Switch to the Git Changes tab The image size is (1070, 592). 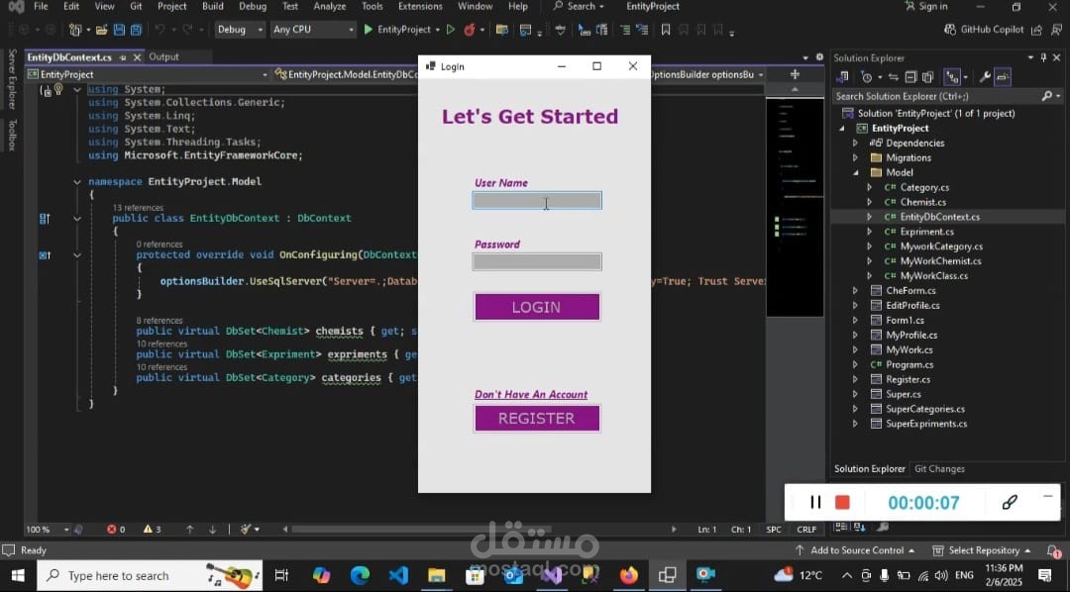(939, 468)
